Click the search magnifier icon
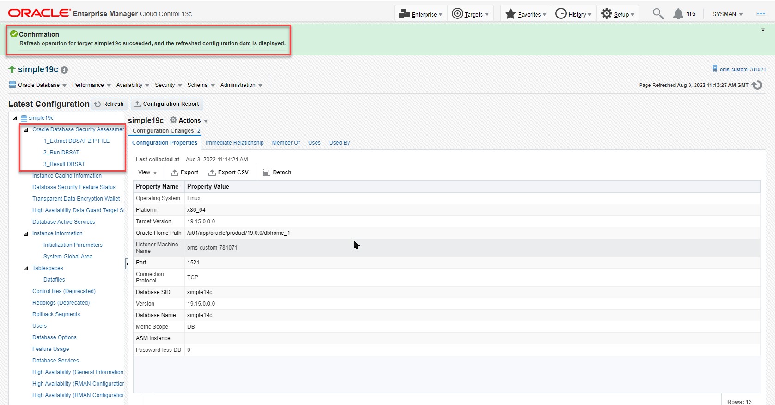775x405 pixels. point(658,14)
